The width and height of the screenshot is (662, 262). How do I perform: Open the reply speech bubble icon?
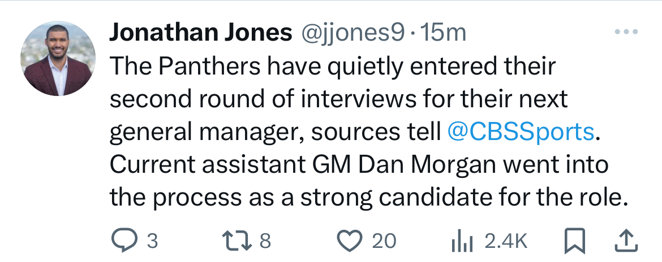coord(124,241)
